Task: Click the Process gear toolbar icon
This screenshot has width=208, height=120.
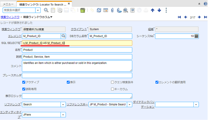Action: [x=139, y=10]
